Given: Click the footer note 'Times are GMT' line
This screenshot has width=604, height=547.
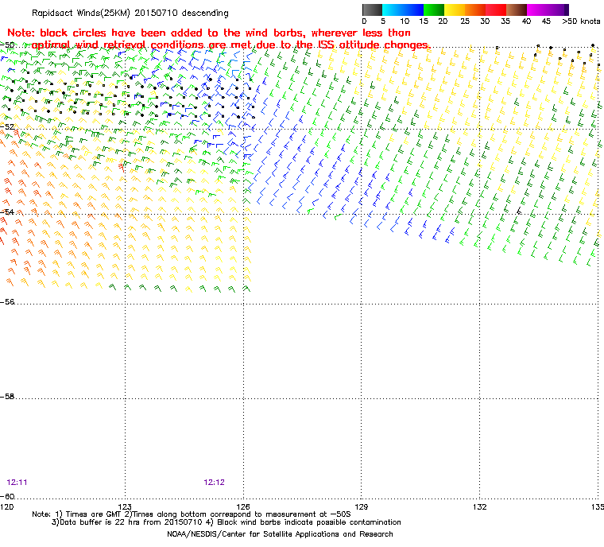Looking at the screenshot, I should [x=192, y=514].
